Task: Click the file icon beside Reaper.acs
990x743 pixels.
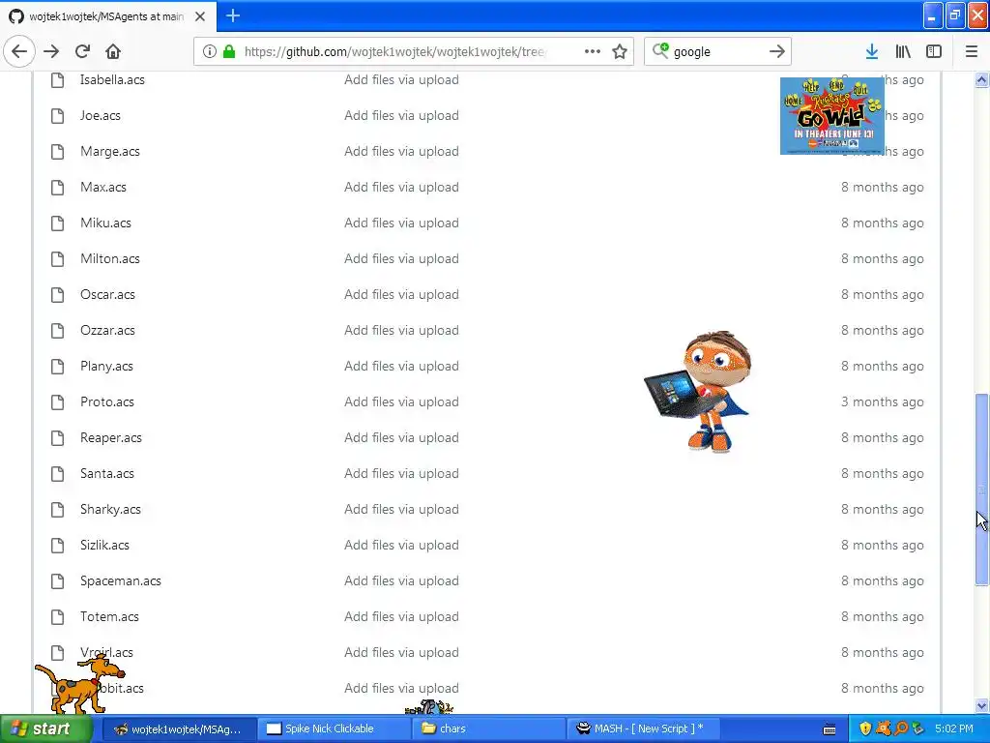Action: pyautogui.click(x=57, y=438)
